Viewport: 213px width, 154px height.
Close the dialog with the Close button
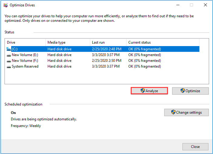click(195, 147)
